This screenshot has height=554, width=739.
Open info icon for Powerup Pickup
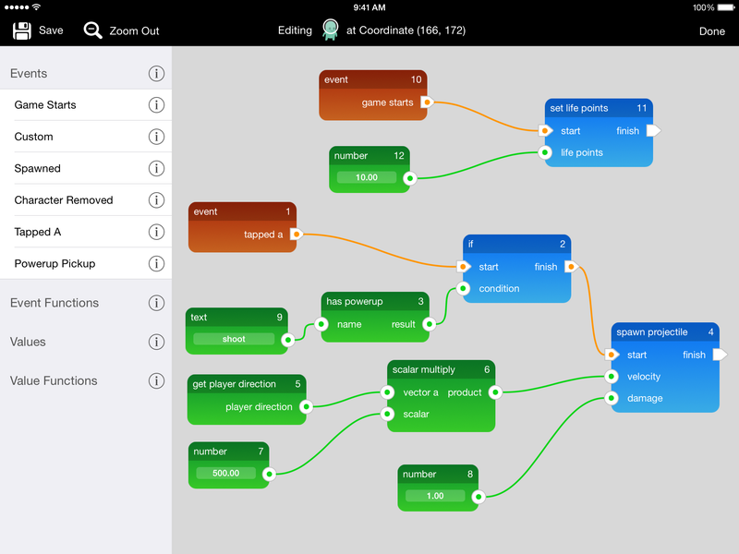156,263
